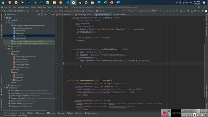
Task: Click Expand All in Project panel toolbar
Action: pyautogui.click(x=42, y=14)
